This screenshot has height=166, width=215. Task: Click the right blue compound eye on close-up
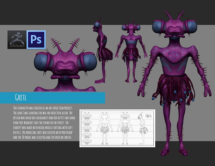90,62
